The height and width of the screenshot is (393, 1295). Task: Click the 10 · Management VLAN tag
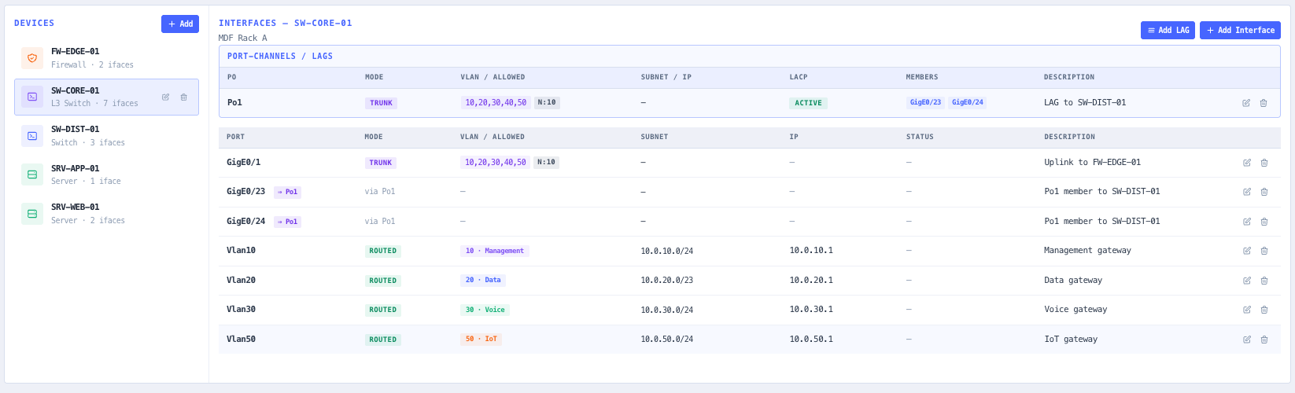(495, 251)
